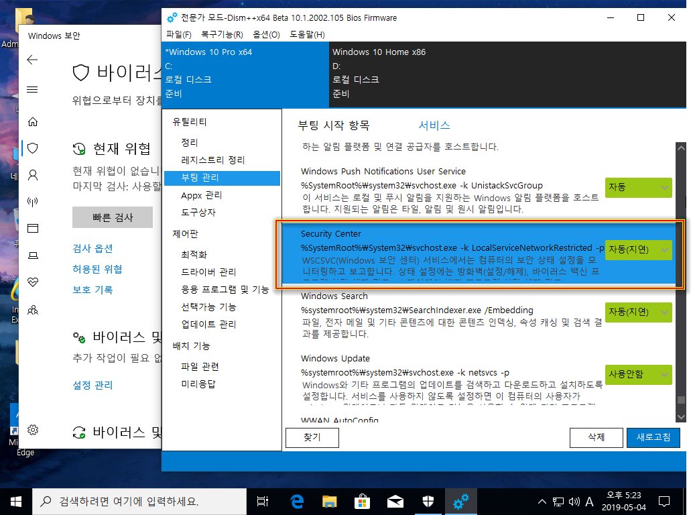Click Windows Start button
The width and height of the screenshot is (691, 515).
[x=16, y=502]
